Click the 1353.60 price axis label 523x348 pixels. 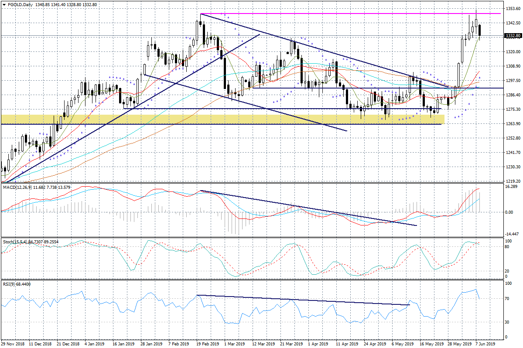click(512, 9)
